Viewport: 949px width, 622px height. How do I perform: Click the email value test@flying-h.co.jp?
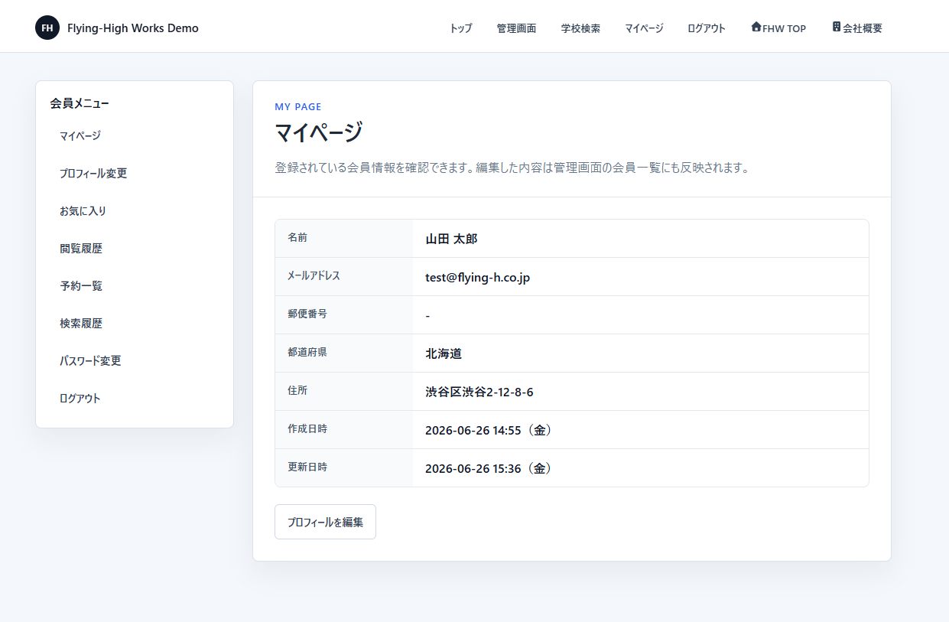pyautogui.click(x=477, y=277)
